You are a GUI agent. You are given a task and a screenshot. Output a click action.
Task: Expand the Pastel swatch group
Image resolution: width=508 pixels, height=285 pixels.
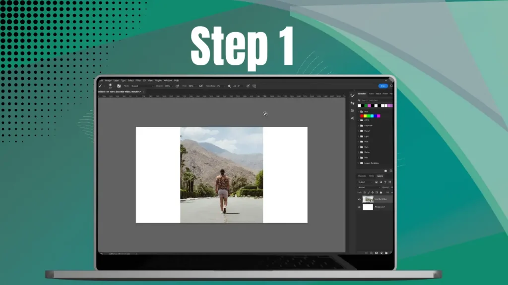pyautogui.click(x=359, y=131)
